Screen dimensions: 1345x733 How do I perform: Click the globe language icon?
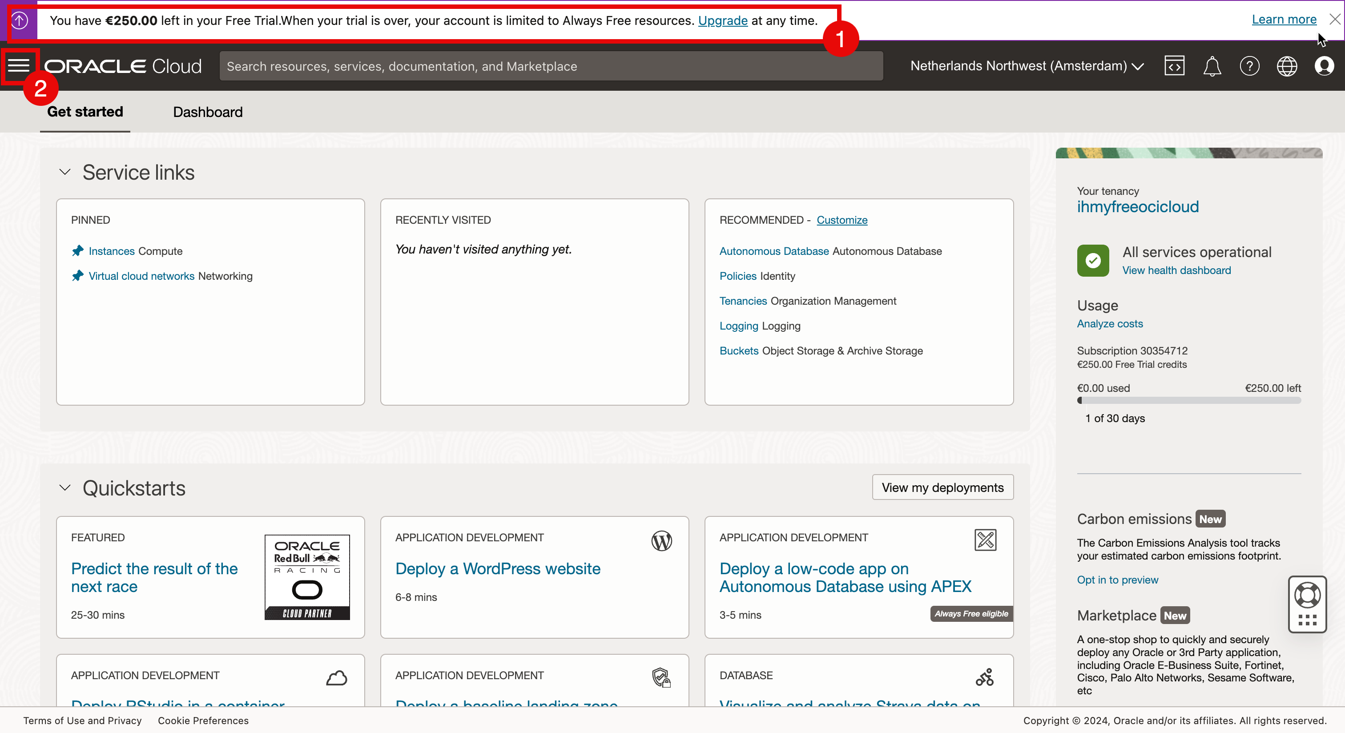pos(1287,66)
